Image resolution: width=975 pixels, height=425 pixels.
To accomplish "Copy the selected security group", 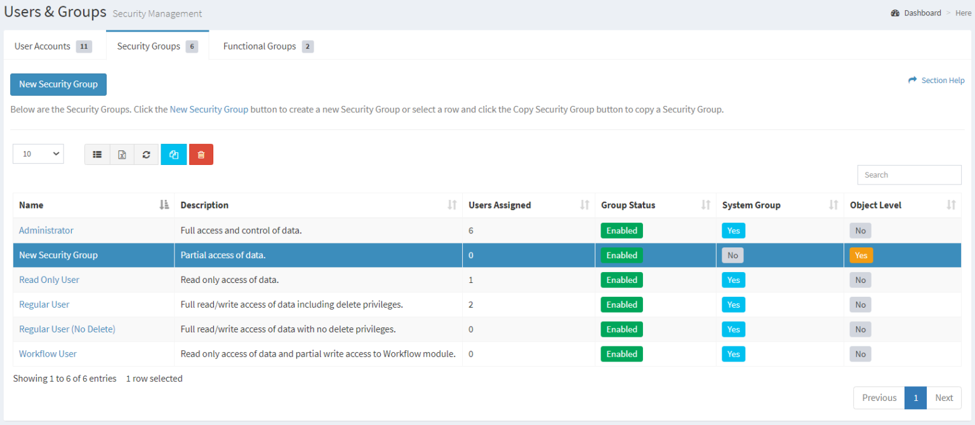I will 173,154.
